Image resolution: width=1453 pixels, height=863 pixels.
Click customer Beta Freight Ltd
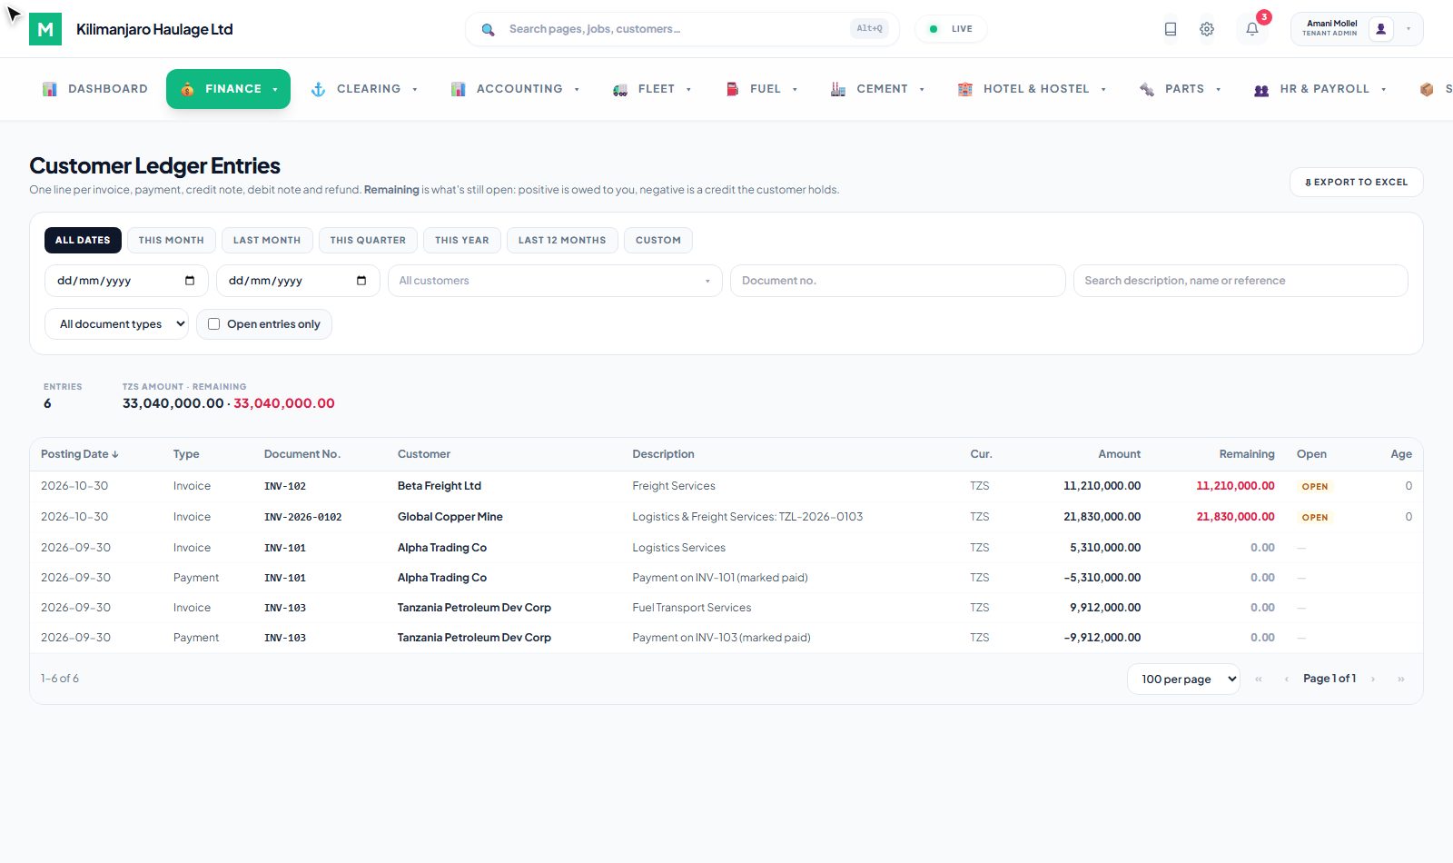pyautogui.click(x=440, y=486)
